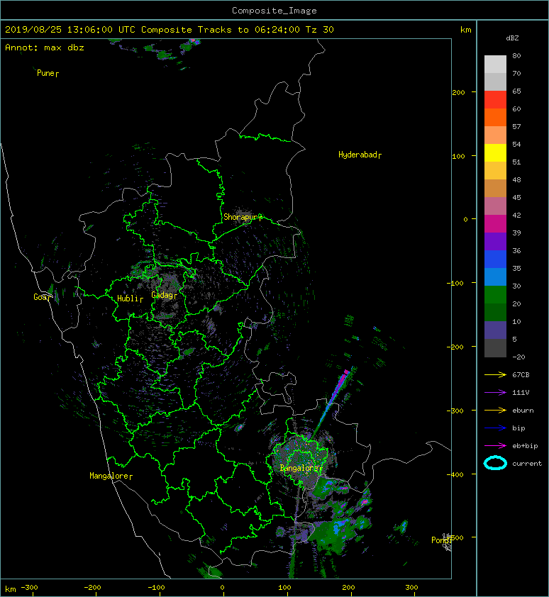The width and height of the screenshot is (549, 597).
Task: Click the '45' value on dBZ scale
Action: click(516, 197)
